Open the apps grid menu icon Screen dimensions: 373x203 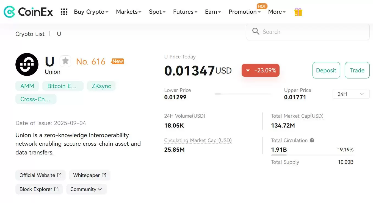tap(64, 12)
